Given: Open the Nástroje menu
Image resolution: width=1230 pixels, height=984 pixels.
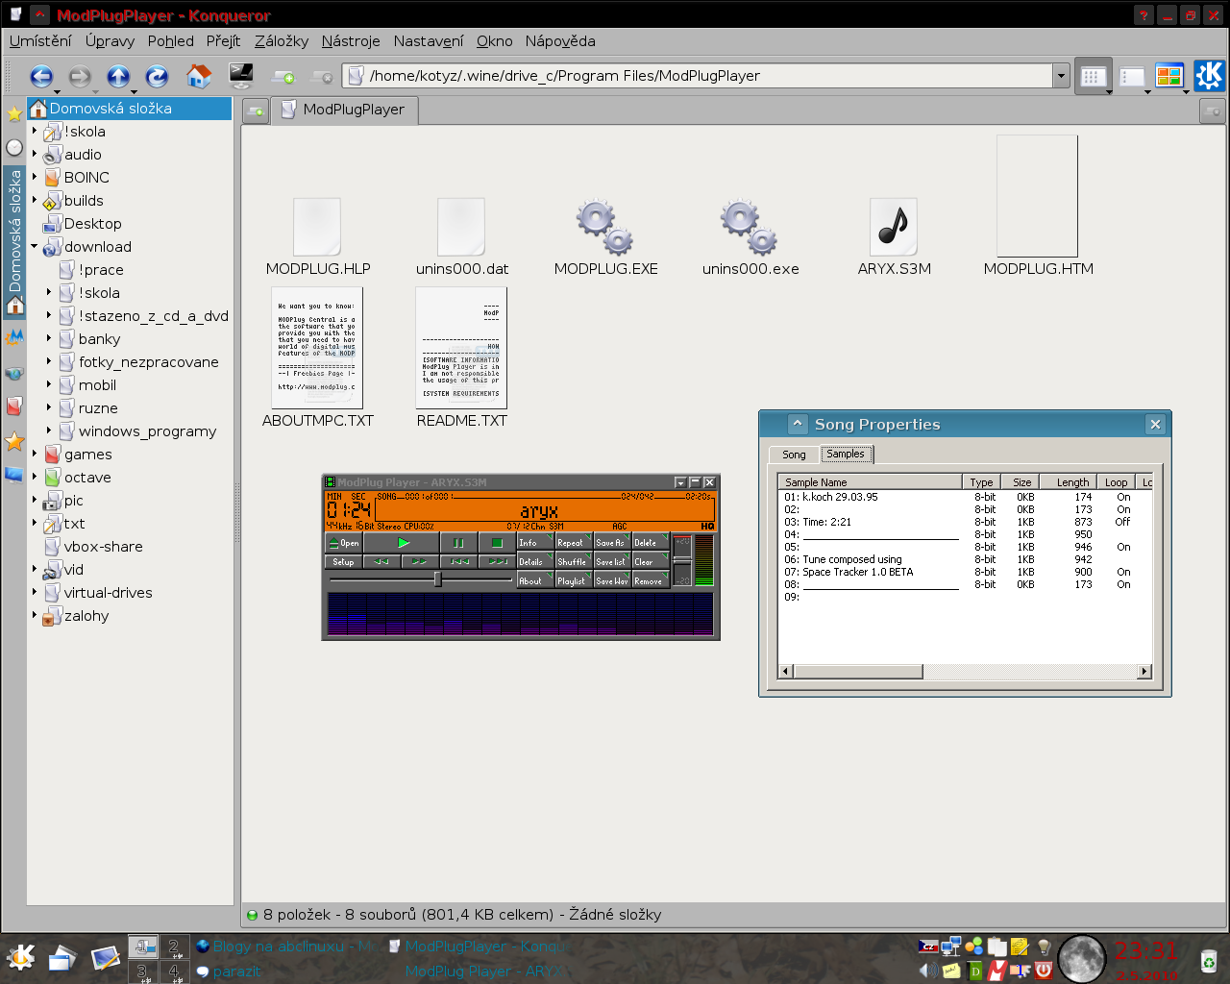Looking at the screenshot, I should [x=351, y=41].
